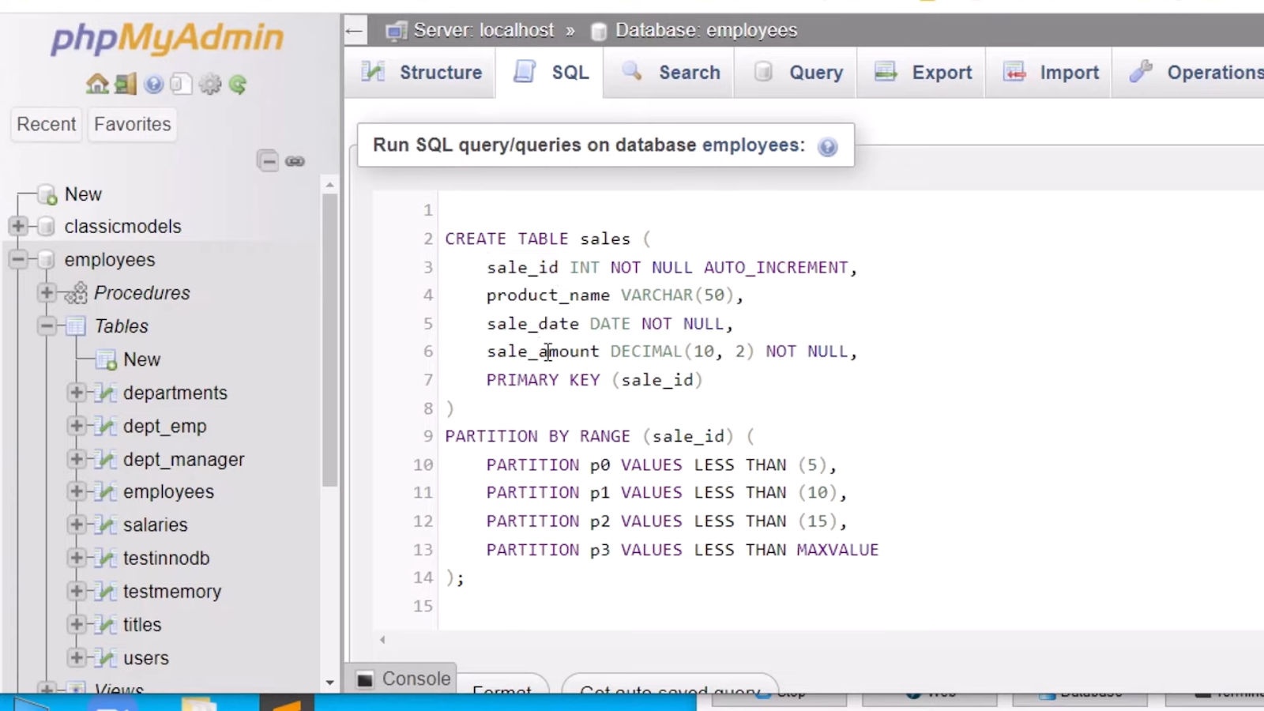The image size is (1264, 711).
Task: Click the Console icon at bottom
Action: pyautogui.click(x=365, y=679)
